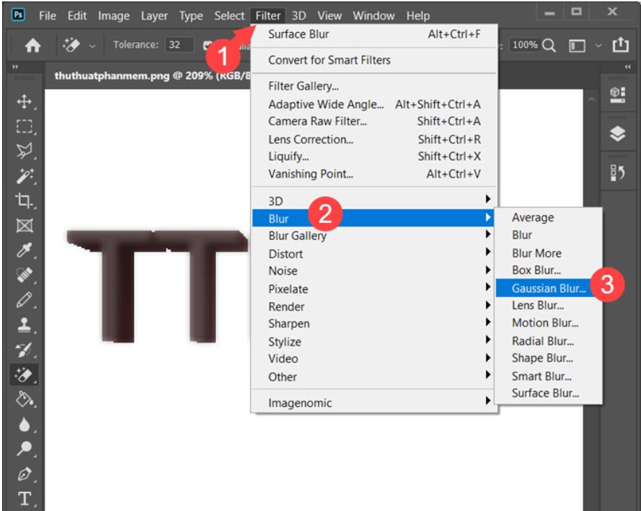
Task: Open the Layers panel icon
Action: coord(617,134)
